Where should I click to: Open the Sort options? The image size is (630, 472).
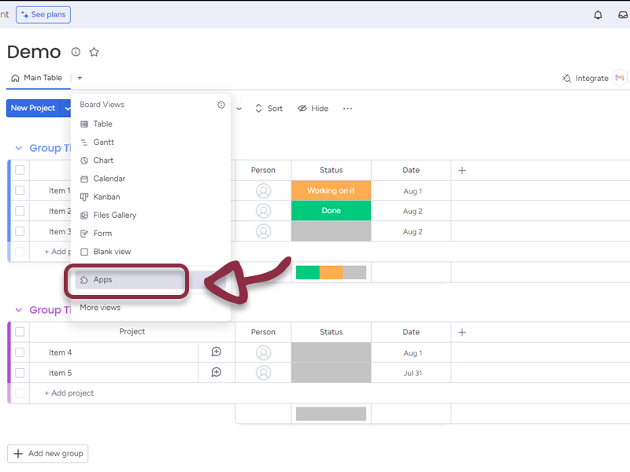tap(269, 109)
